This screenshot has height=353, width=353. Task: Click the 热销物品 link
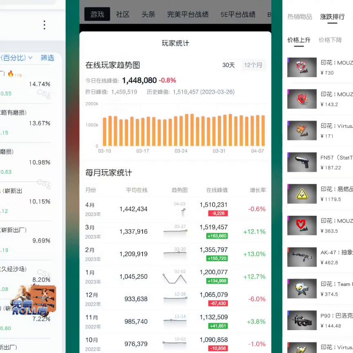[x=299, y=18]
